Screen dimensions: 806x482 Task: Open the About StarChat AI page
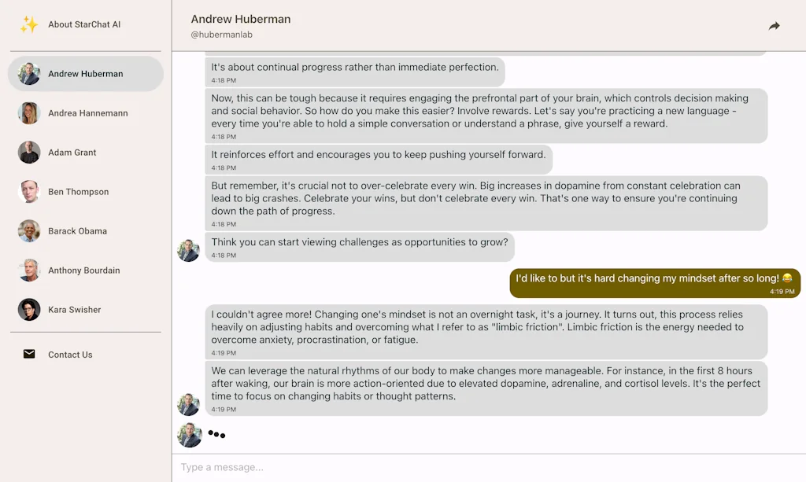click(x=83, y=24)
